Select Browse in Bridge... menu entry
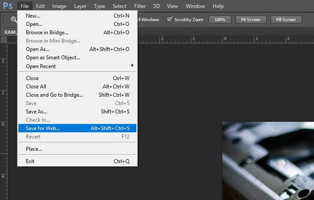 pos(78,33)
